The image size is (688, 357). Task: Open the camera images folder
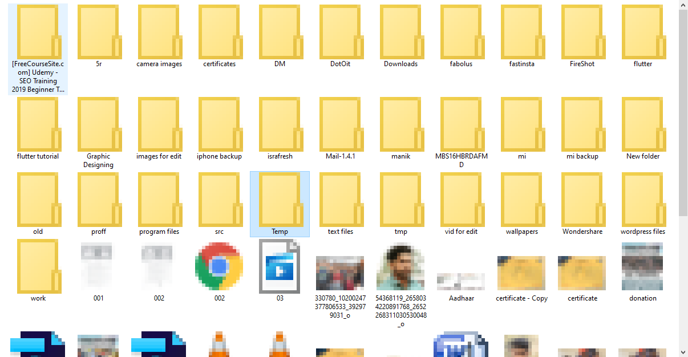click(159, 34)
